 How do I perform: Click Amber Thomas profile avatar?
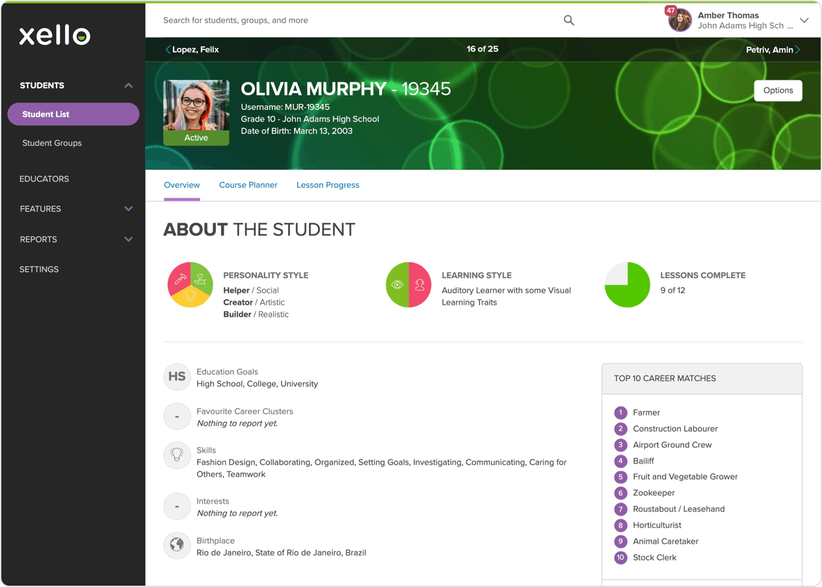click(x=680, y=19)
